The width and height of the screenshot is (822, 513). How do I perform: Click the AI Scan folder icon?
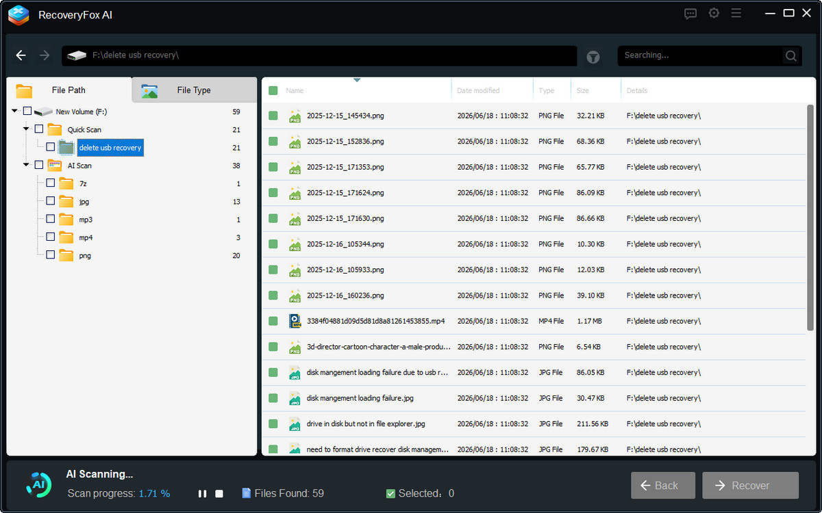click(54, 165)
